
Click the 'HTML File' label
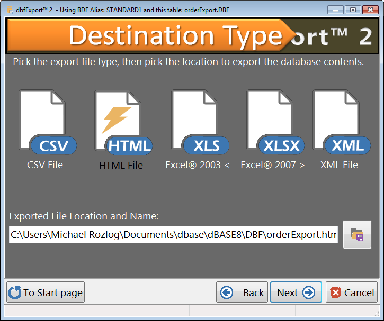(121, 166)
